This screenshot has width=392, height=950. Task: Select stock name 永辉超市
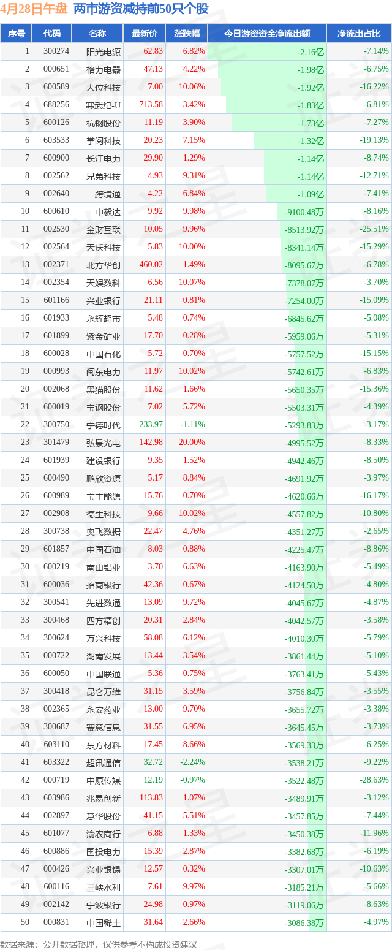tap(104, 318)
